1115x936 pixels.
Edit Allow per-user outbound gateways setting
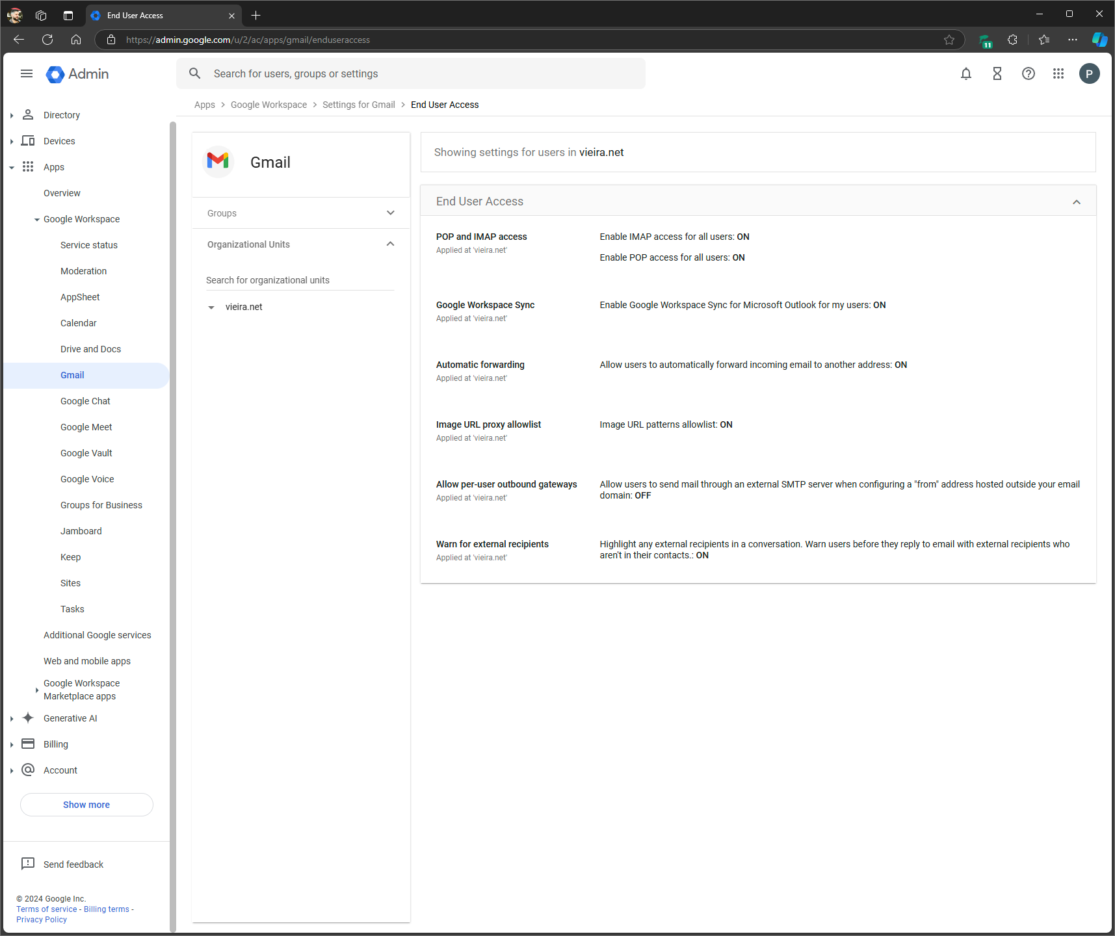click(x=758, y=490)
